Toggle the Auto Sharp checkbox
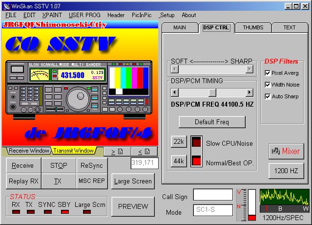This screenshot has height=225, width=312. tap(268, 96)
